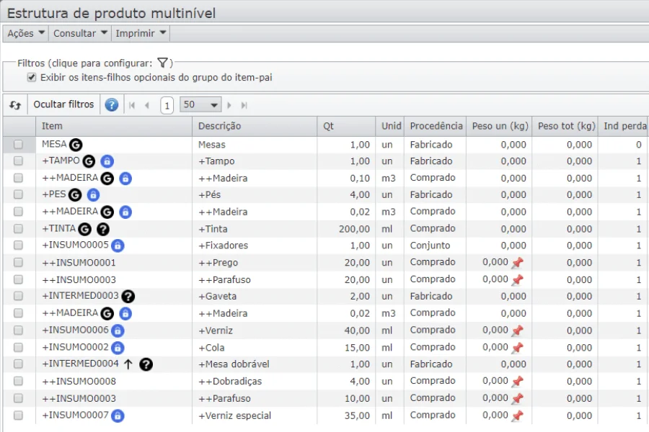Viewport: 649px width, 432px height.
Task: Click the page number 1 field
Action: tap(167, 105)
